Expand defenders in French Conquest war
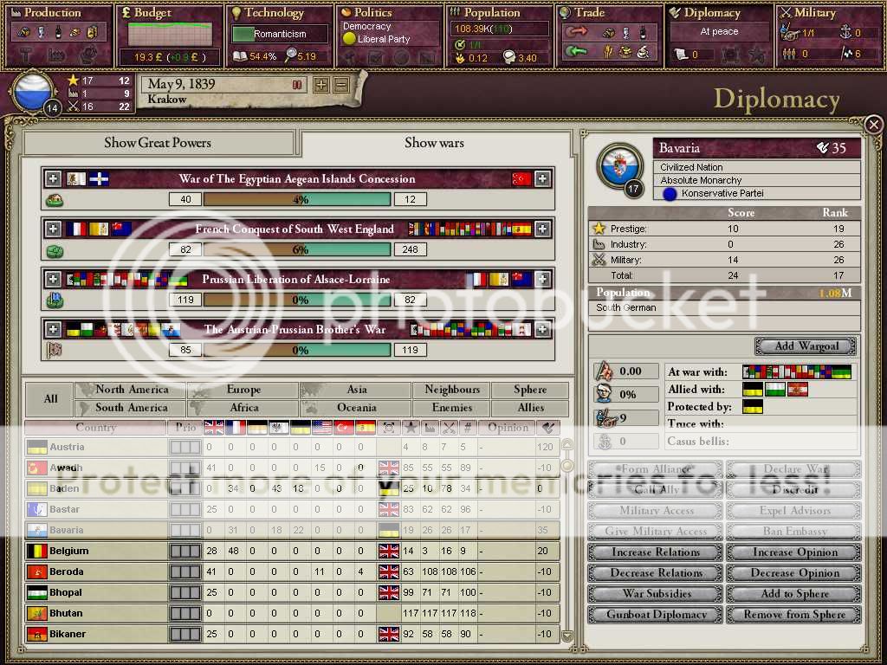Viewport: 887px width, 665px height. tap(542, 229)
